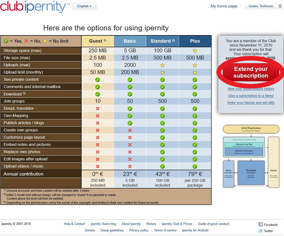Click the Facebook icon in footer
Image resolution: width=284 pixels, height=236 pixels.
261,224
